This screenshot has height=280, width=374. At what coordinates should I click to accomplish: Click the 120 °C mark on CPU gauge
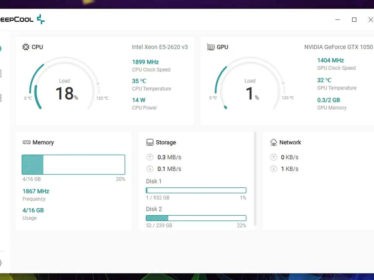(x=102, y=98)
